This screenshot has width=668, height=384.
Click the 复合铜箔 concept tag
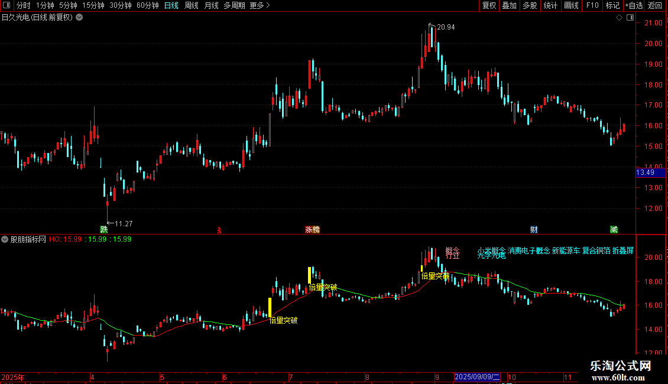[596, 250]
